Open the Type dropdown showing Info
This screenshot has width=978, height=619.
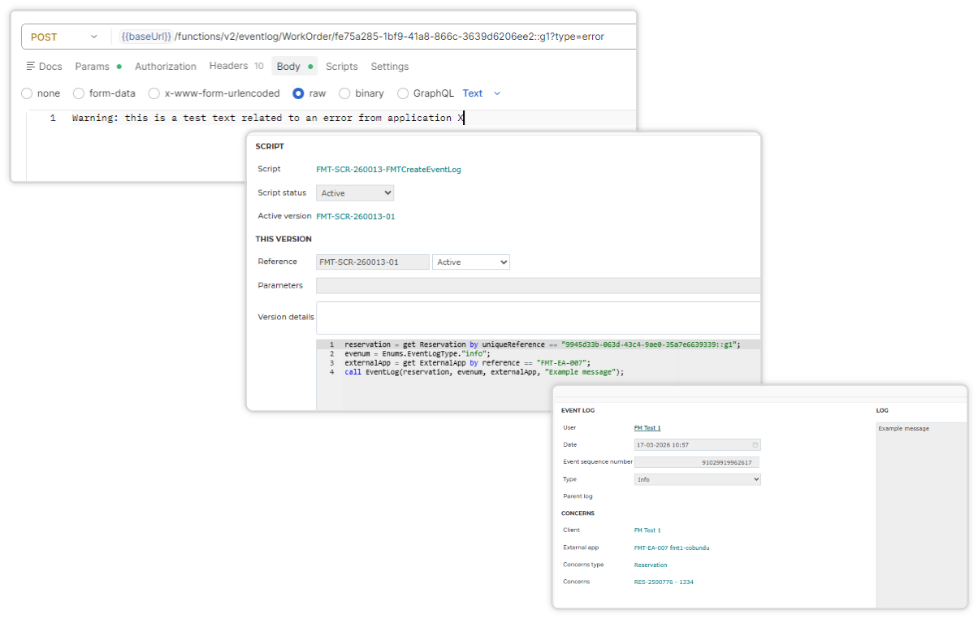pos(698,480)
